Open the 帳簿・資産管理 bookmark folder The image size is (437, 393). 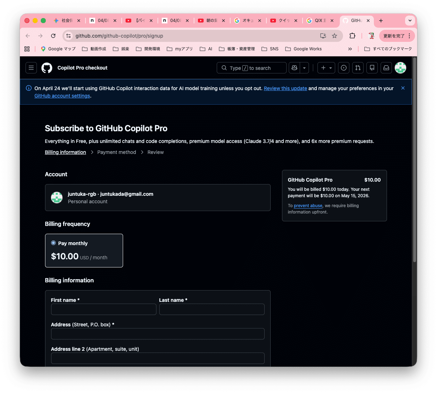tap(237, 49)
